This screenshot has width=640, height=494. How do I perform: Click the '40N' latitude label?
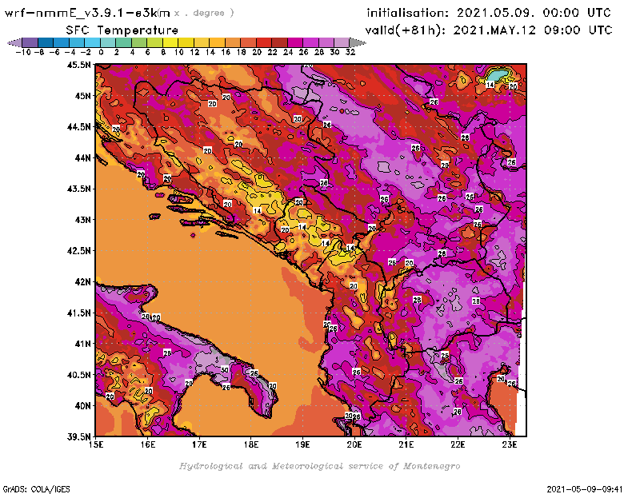click(83, 406)
